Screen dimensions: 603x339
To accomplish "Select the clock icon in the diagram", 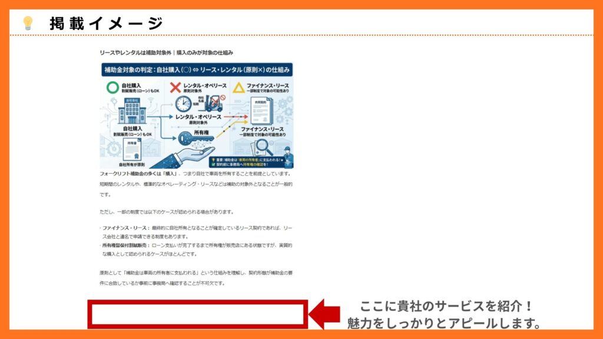I will point(183,105).
